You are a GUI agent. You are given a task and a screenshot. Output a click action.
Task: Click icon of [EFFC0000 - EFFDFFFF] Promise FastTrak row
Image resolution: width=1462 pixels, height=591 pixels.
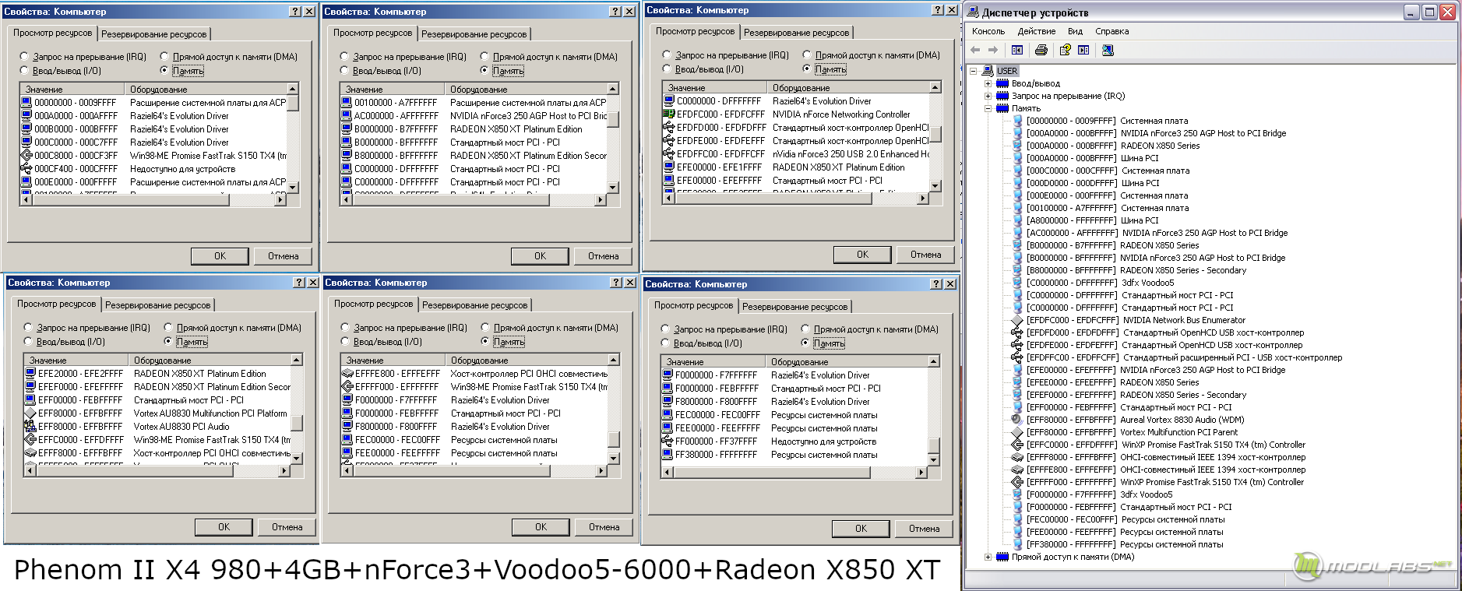(1017, 445)
